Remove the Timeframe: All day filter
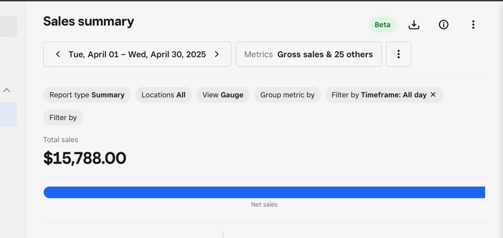Viewport: 503px width, 238px height. click(433, 95)
